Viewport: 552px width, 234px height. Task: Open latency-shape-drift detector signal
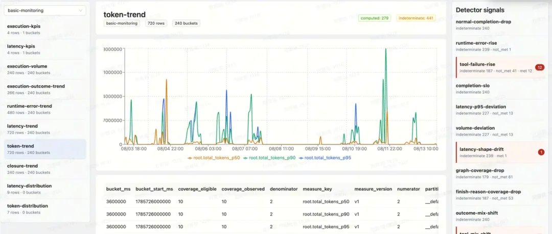tap(500, 152)
